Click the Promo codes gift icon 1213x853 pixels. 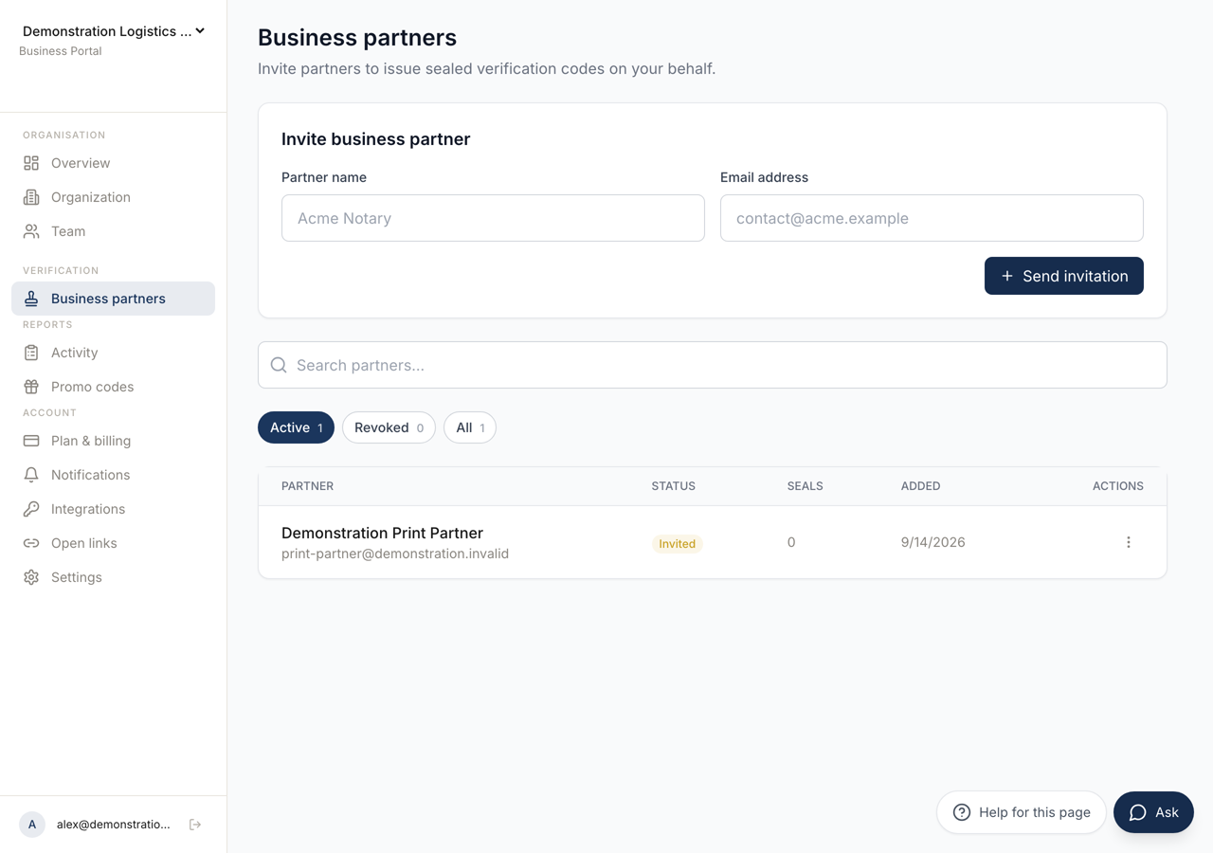click(31, 387)
